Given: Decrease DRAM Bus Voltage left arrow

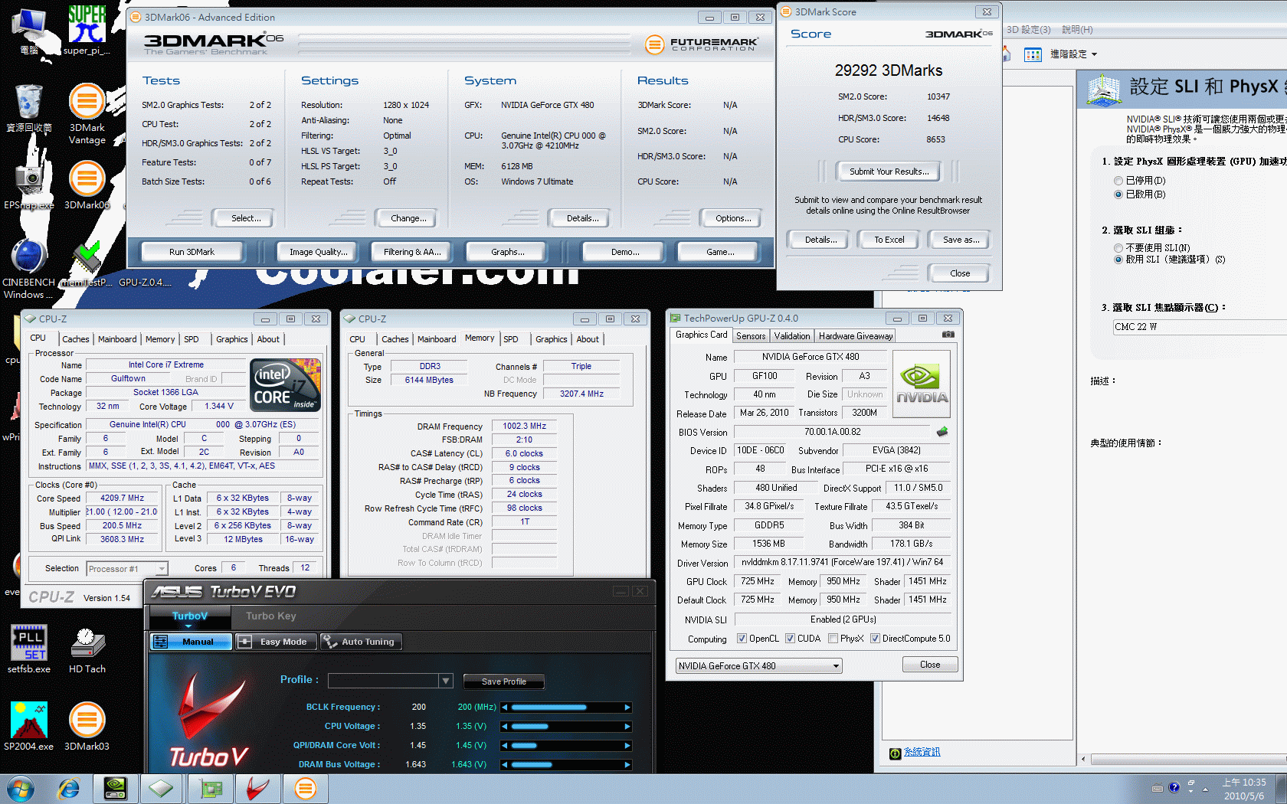Looking at the screenshot, I should click(x=505, y=765).
